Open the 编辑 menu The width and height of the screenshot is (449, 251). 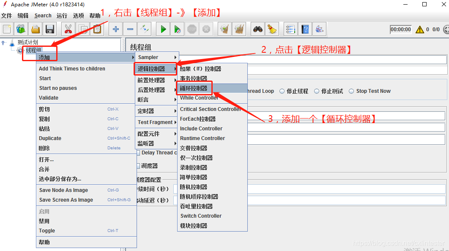tap(23, 16)
